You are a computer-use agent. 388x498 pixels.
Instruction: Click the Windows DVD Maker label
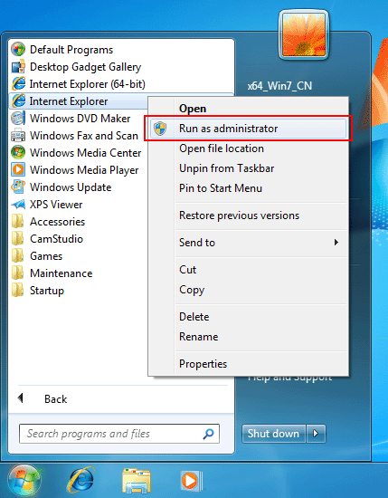click(x=80, y=119)
